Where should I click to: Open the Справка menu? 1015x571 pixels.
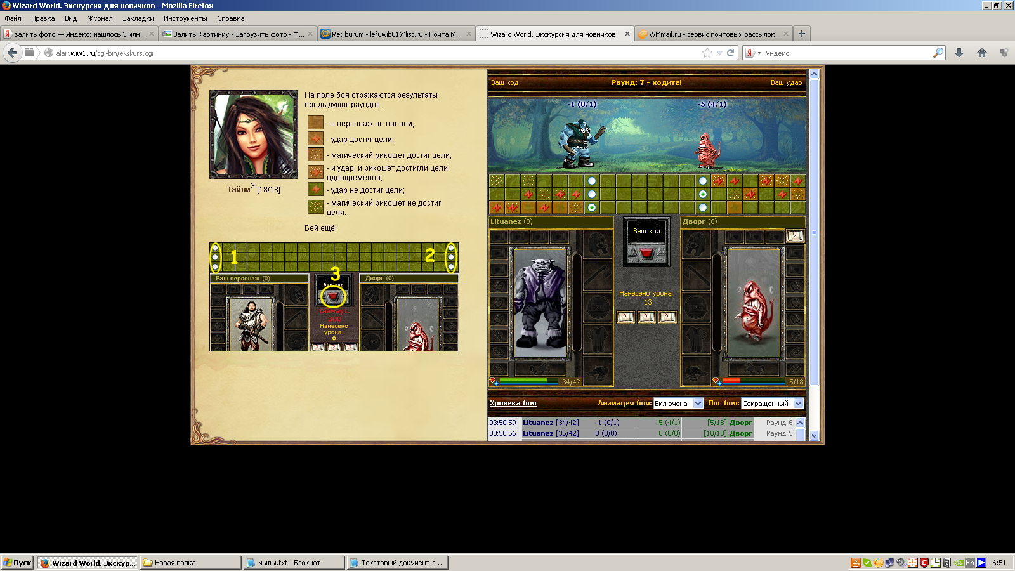point(231,18)
